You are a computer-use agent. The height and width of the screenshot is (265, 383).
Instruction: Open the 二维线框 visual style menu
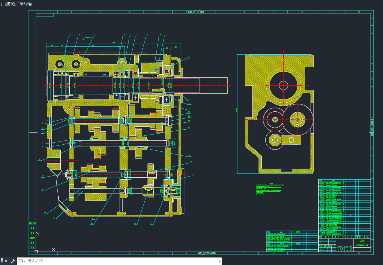(23, 4)
